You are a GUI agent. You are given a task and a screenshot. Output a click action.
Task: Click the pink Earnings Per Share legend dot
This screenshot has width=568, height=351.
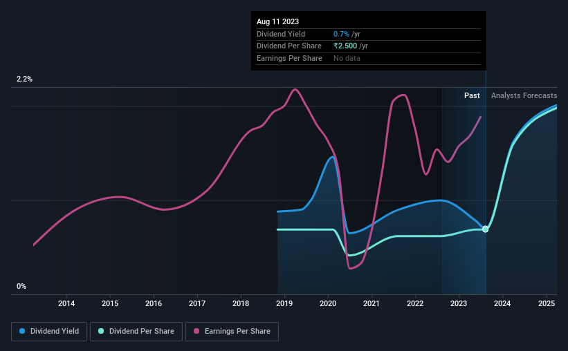pos(196,331)
